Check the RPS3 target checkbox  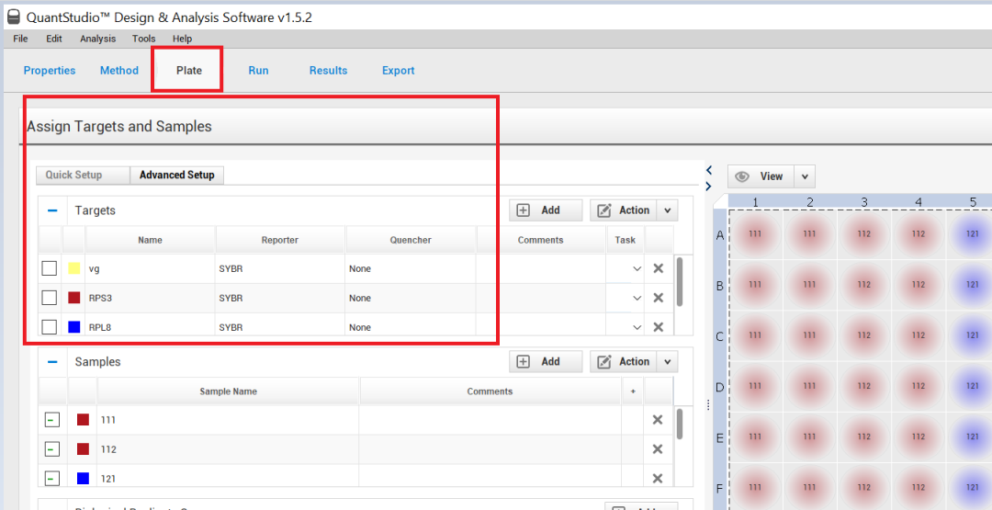pyautogui.click(x=50, y=298)
